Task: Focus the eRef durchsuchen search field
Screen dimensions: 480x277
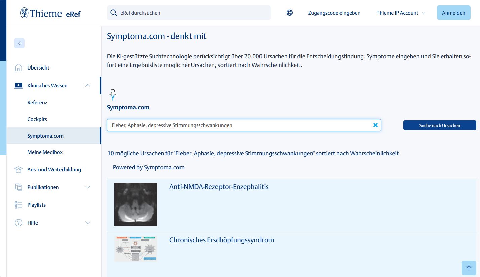Action: pos(189,13)
